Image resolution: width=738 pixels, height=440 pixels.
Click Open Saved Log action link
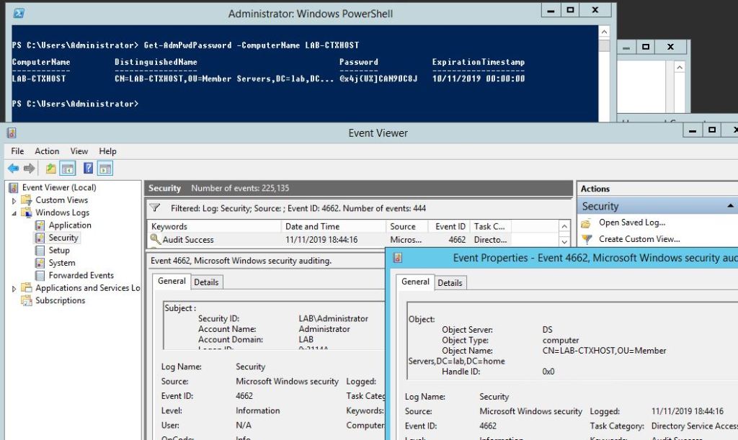pos(632,223)
